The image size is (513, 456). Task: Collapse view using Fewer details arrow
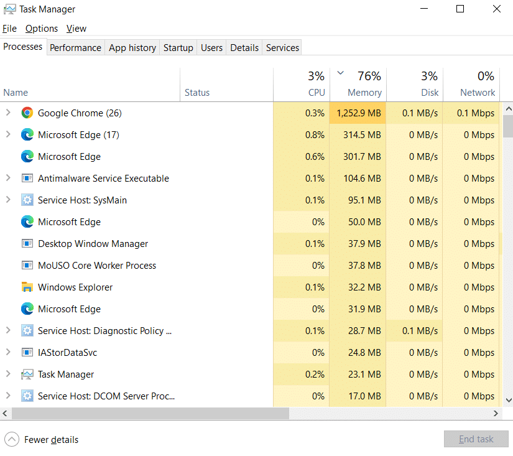(12, 439)
